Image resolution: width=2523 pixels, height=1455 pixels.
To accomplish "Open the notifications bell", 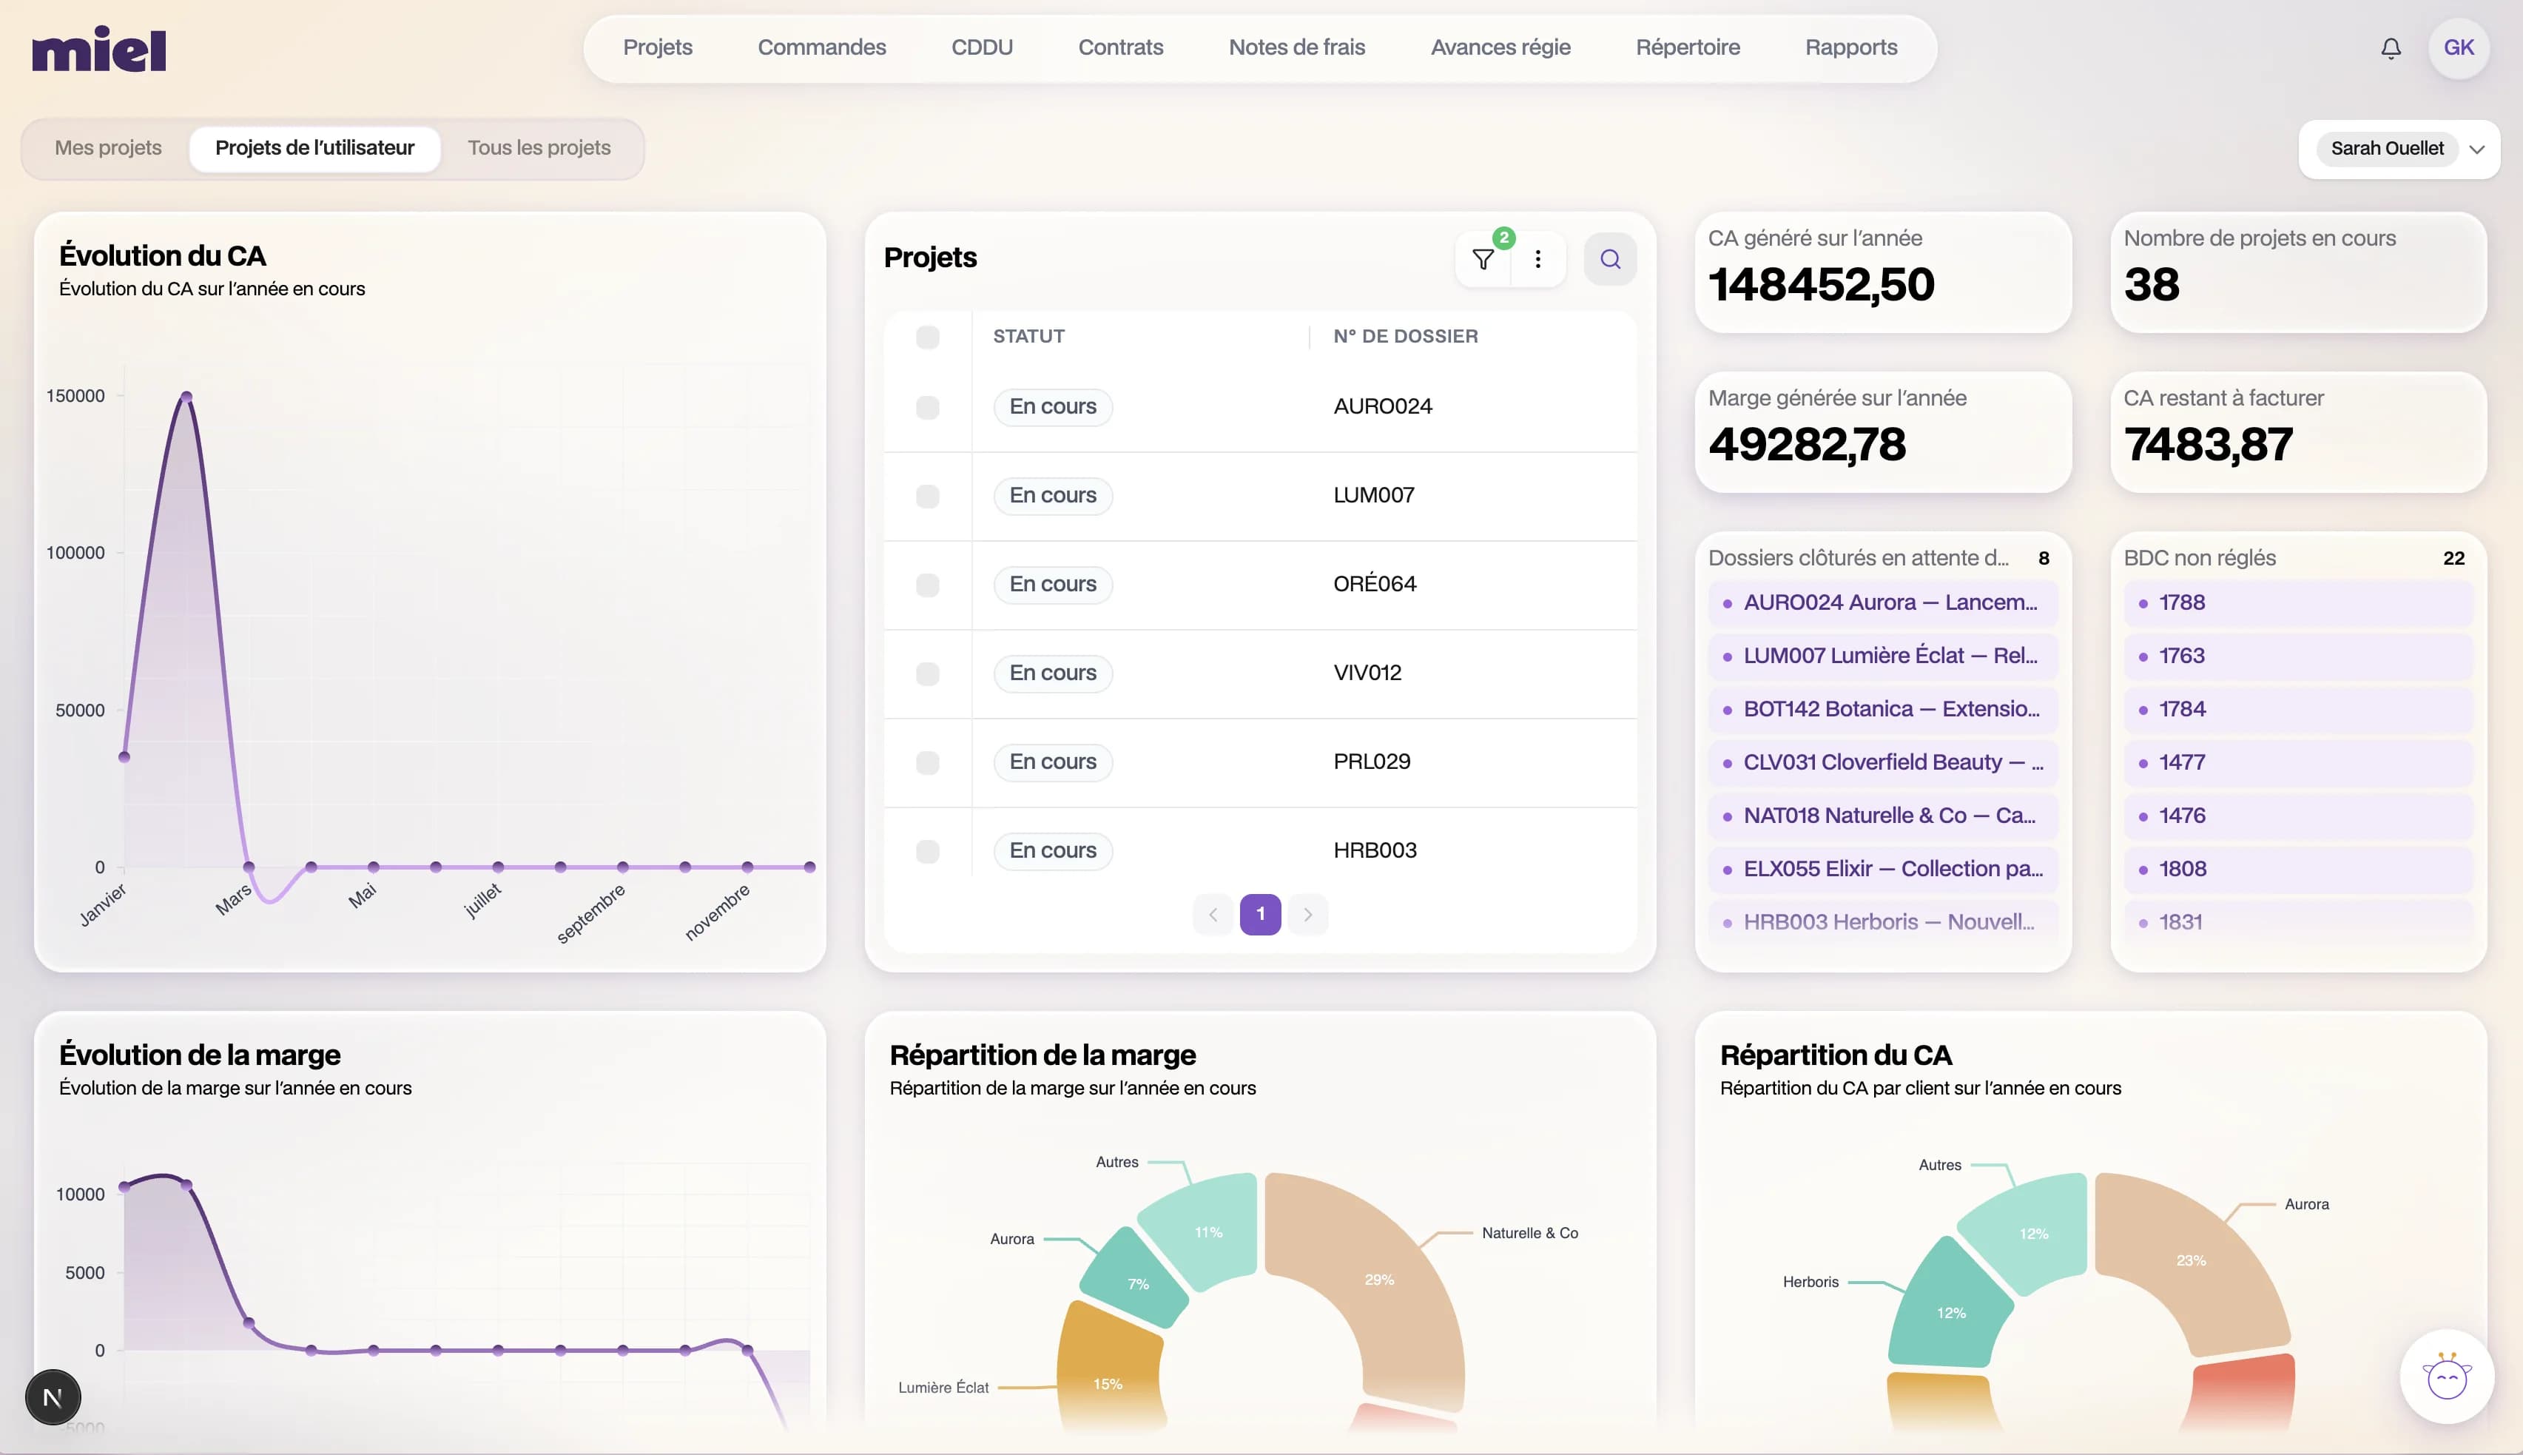I will 2390,48.
